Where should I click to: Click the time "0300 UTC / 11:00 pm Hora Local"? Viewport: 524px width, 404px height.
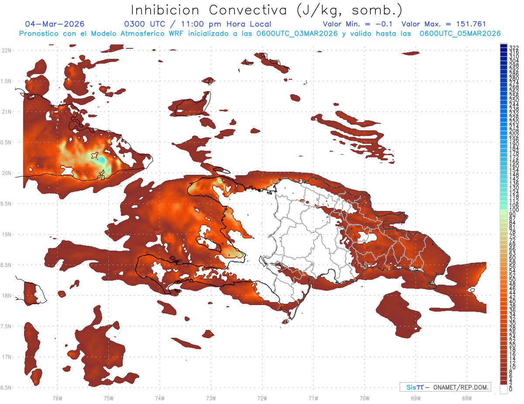[197, 24]
